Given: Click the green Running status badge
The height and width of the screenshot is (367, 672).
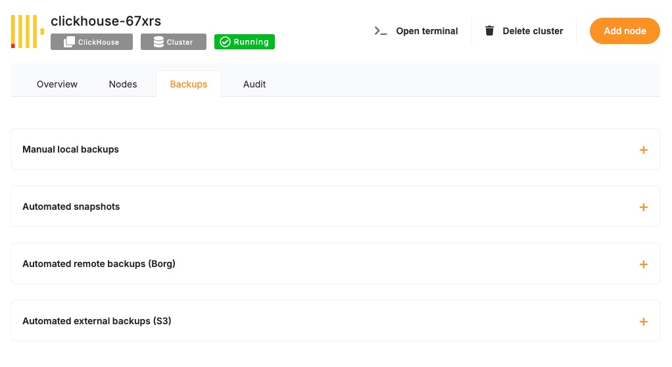Looking at the screenshot, I should click(x=245, y=42).
